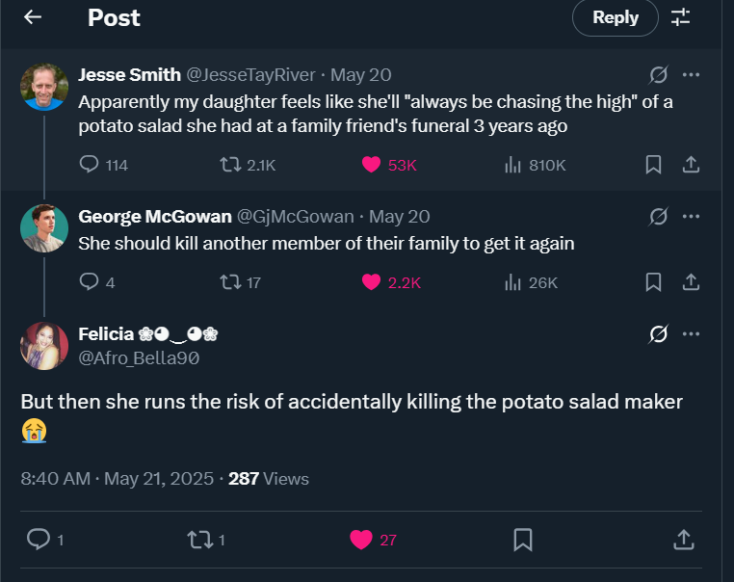Repost Jesse Smith's post showing 2.1K
Viewport: 734px width, 582px height.
click(x=248, y=165)
